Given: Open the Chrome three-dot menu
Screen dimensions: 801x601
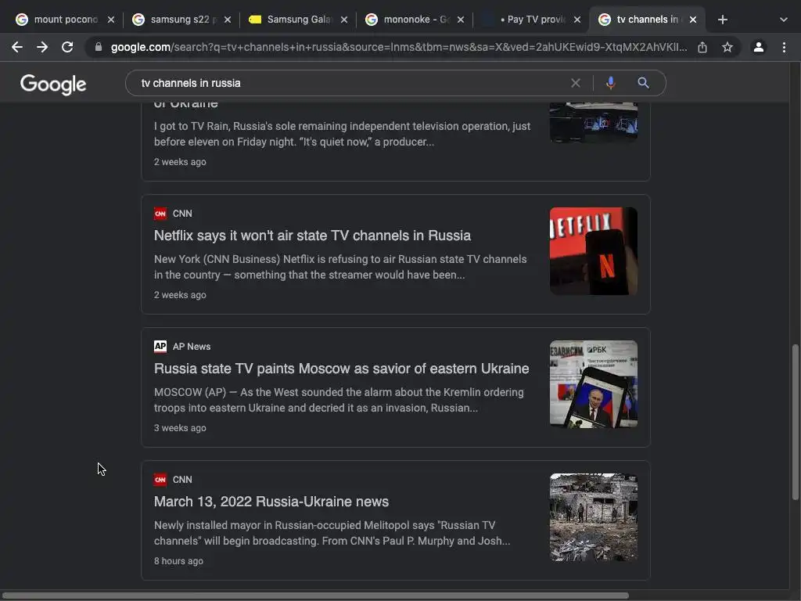Looking at the screenshot, I should (x=784, y=47).
